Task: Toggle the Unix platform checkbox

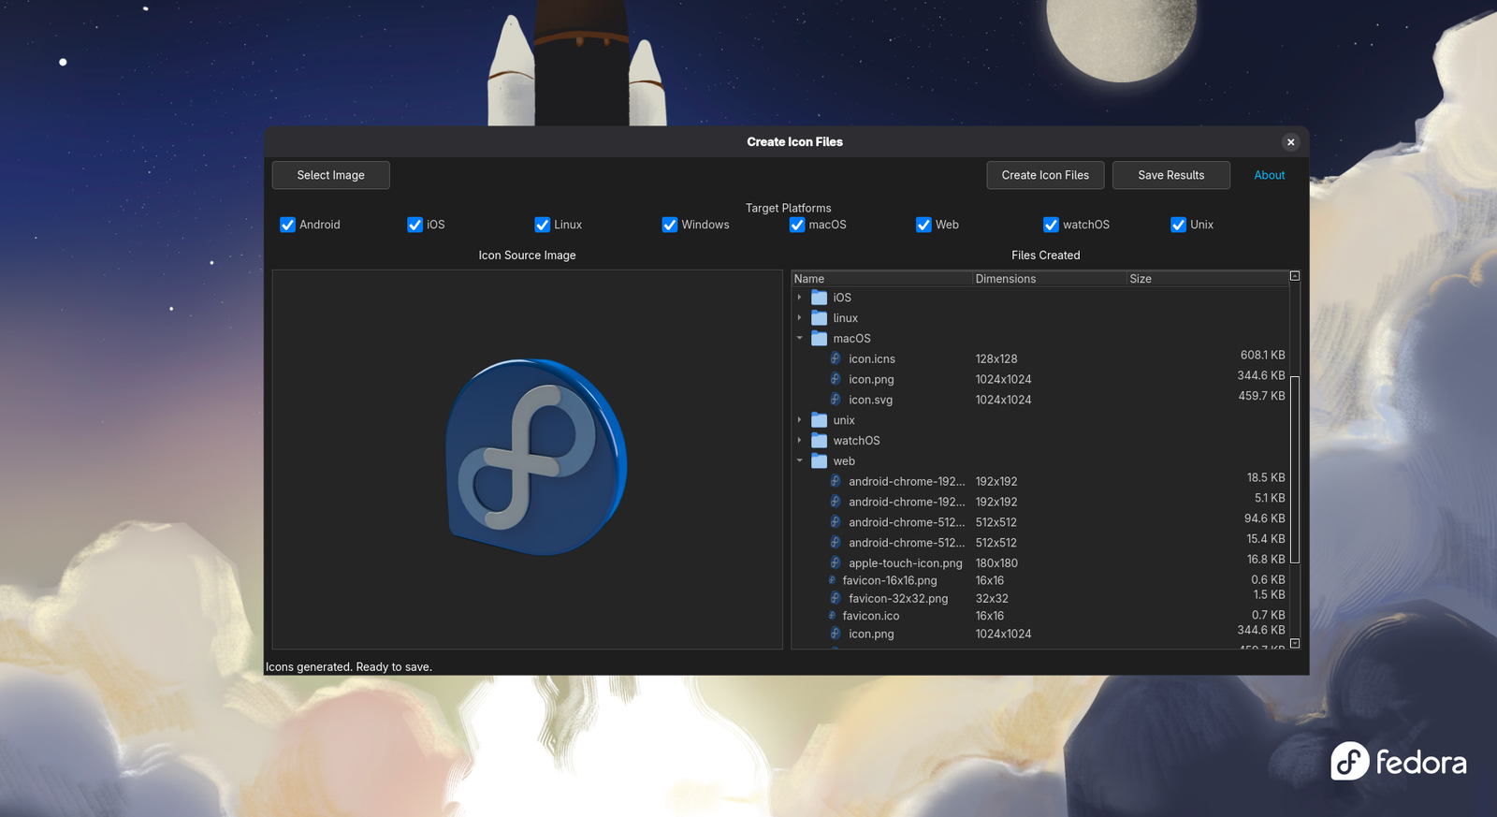Action: click(x=1178, y=225)
